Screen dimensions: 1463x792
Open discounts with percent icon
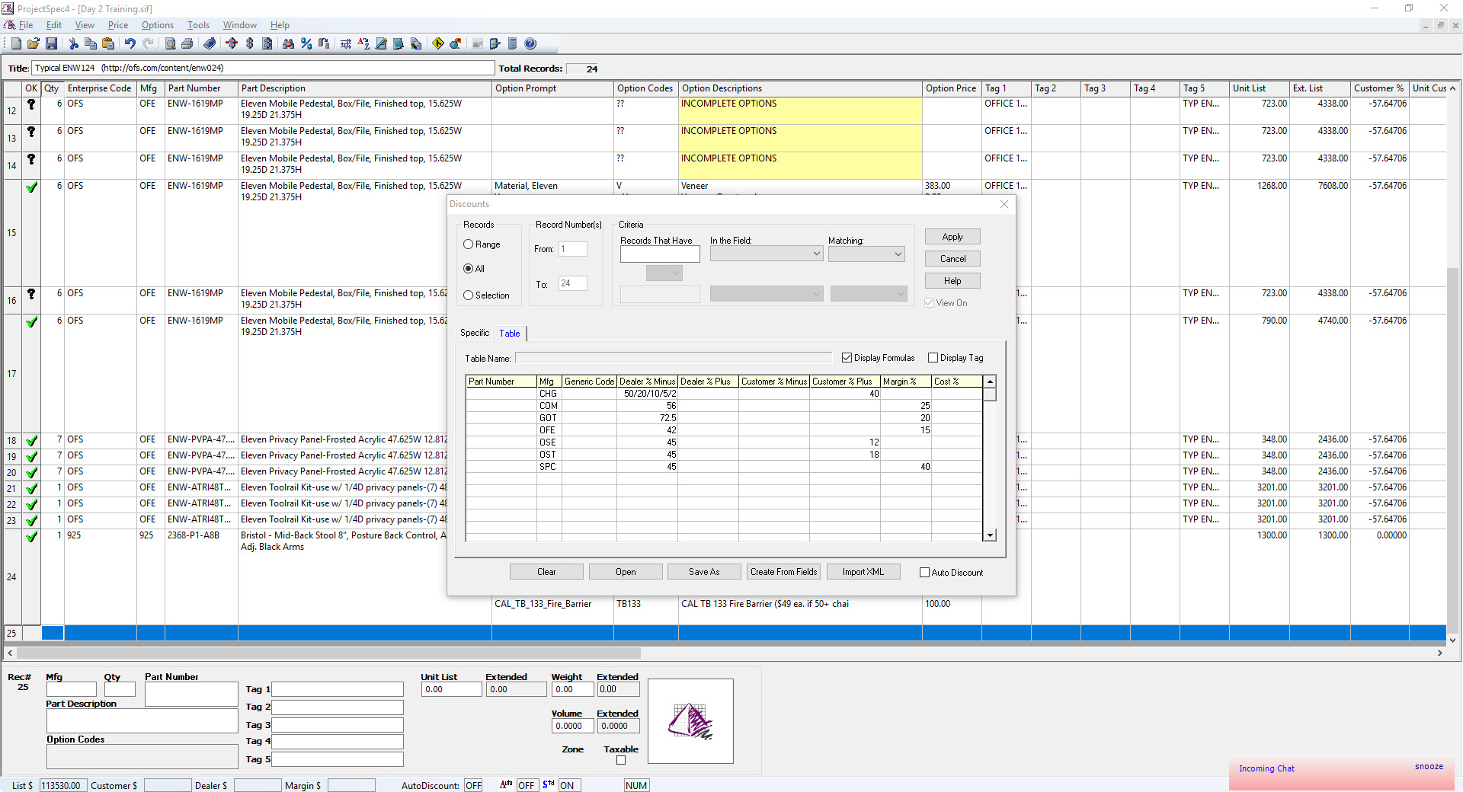(306, 43)
